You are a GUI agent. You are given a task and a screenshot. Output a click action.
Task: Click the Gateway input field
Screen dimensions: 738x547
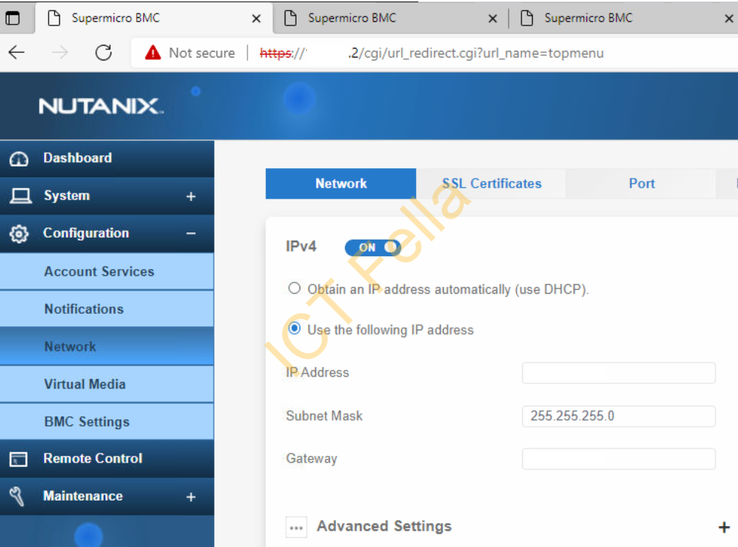pos(618,459)
